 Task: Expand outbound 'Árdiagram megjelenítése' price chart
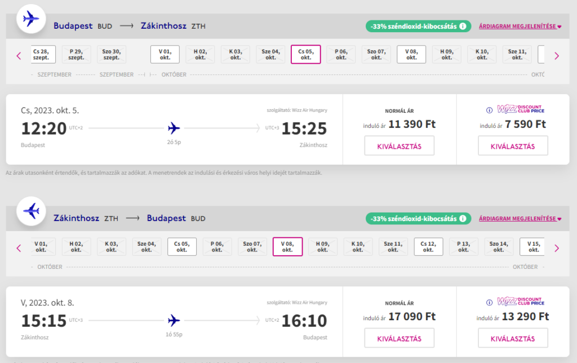click(x=520, y=26)
